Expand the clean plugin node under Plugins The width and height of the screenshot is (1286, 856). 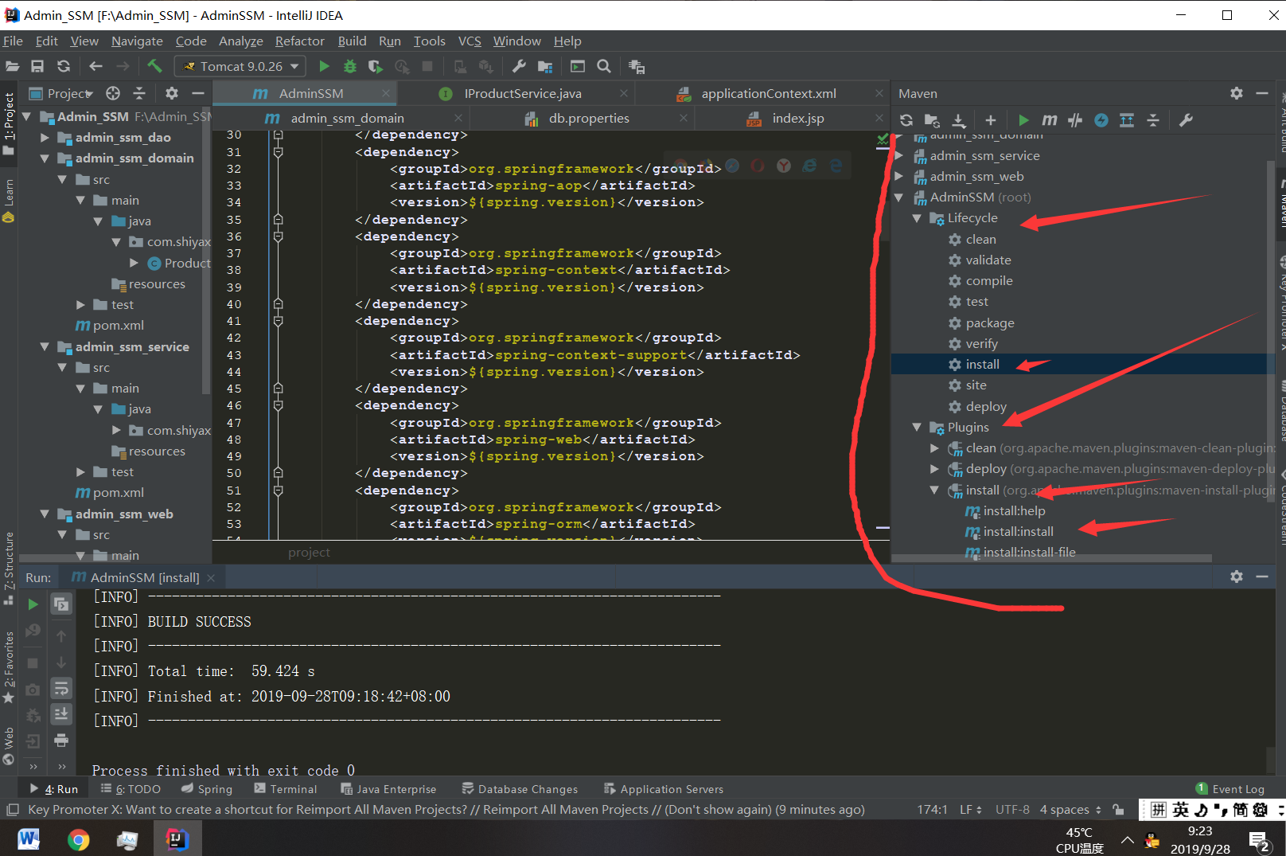[x=933, y=448]
